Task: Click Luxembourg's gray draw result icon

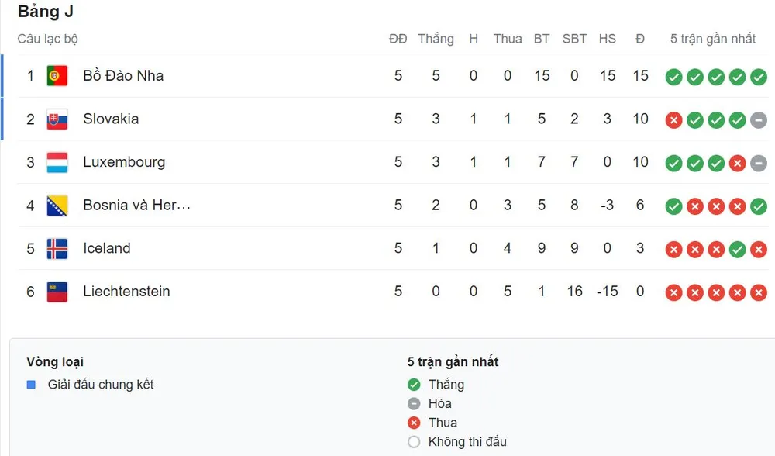Action: point(759,164)
